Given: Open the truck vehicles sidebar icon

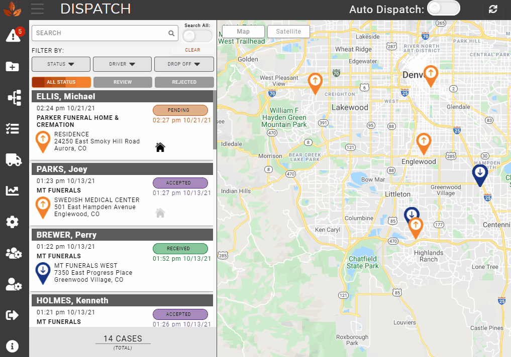Looking at the screenshot, I should coord(14,160).
